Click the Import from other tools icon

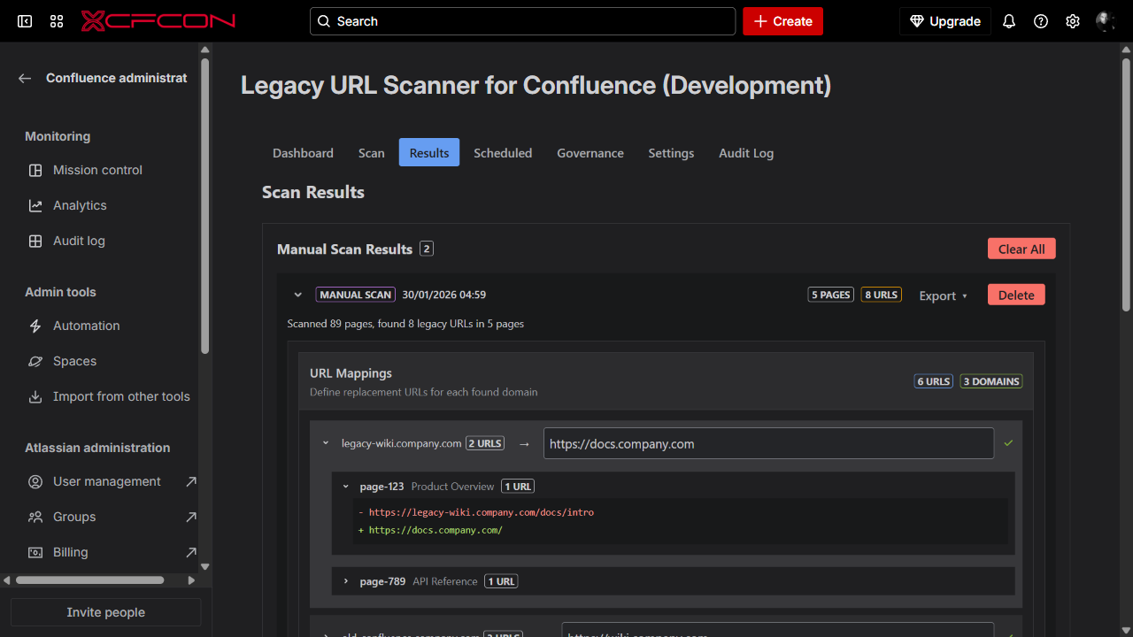35,396
